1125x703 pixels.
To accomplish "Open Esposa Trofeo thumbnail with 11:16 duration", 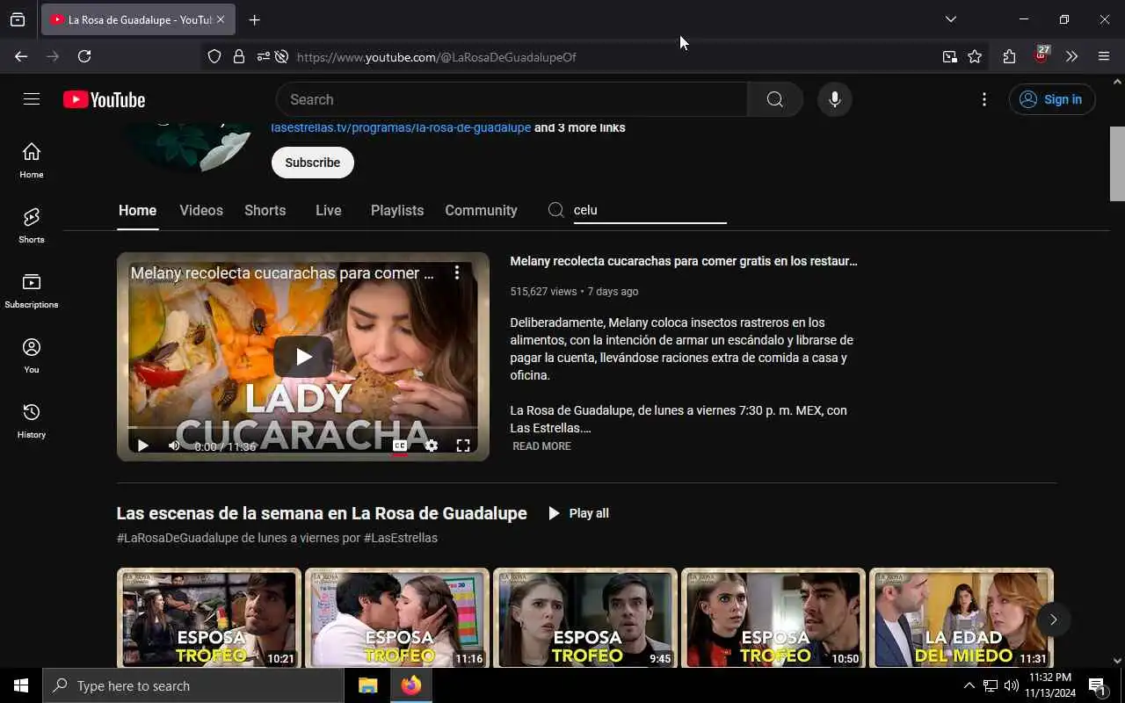I will pos(397,618).
